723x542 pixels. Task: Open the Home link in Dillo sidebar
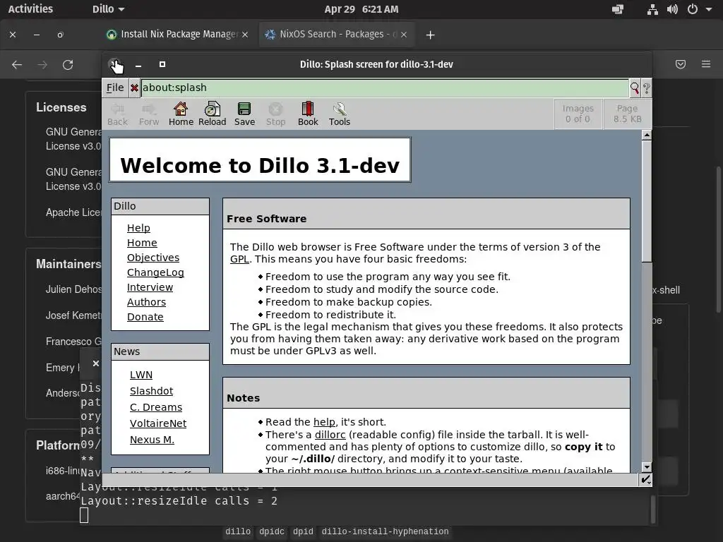142,243
